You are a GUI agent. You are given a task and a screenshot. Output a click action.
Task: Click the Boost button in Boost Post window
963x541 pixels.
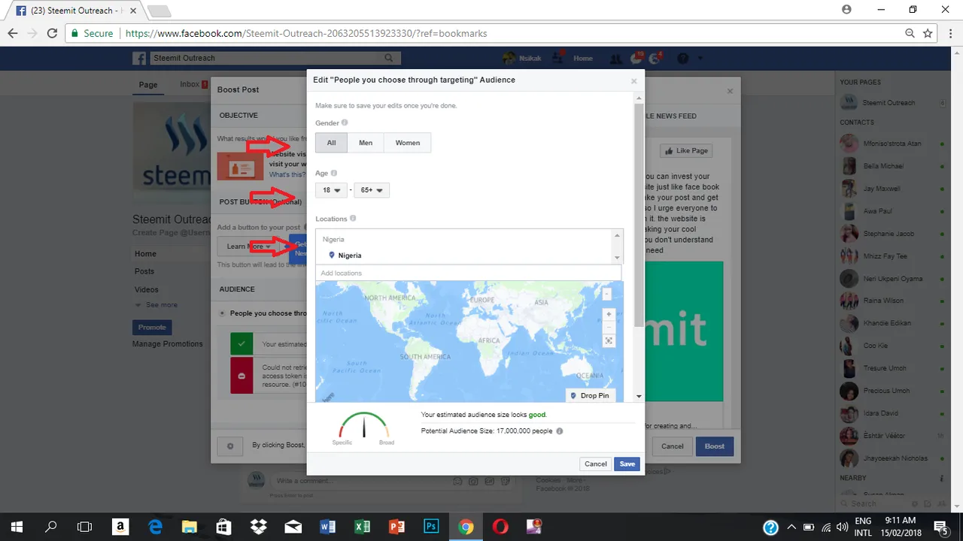pyautogui.click(x=715, y=446)
